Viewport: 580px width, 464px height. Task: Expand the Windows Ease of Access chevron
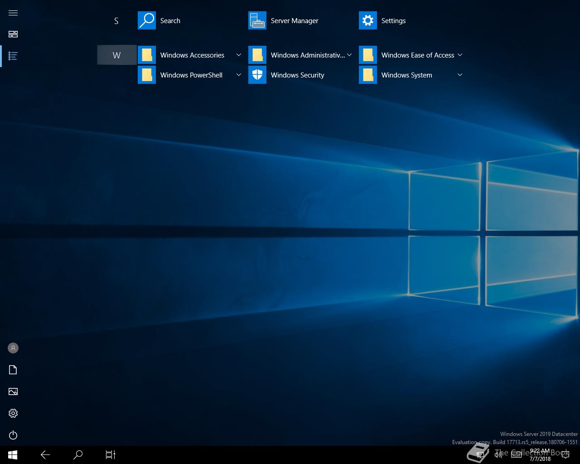(x=460, y=55)
